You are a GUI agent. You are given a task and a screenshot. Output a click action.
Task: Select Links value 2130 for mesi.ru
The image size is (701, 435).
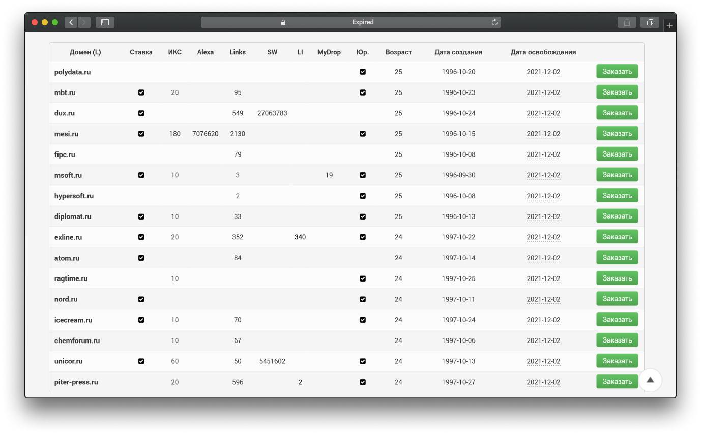(x=238, y=134)
